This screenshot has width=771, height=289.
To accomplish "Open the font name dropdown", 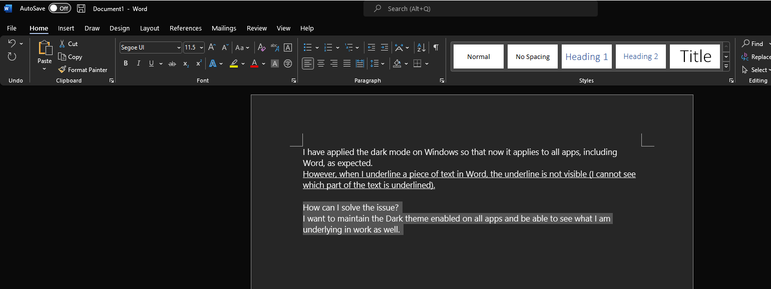I will coord(179,47).
